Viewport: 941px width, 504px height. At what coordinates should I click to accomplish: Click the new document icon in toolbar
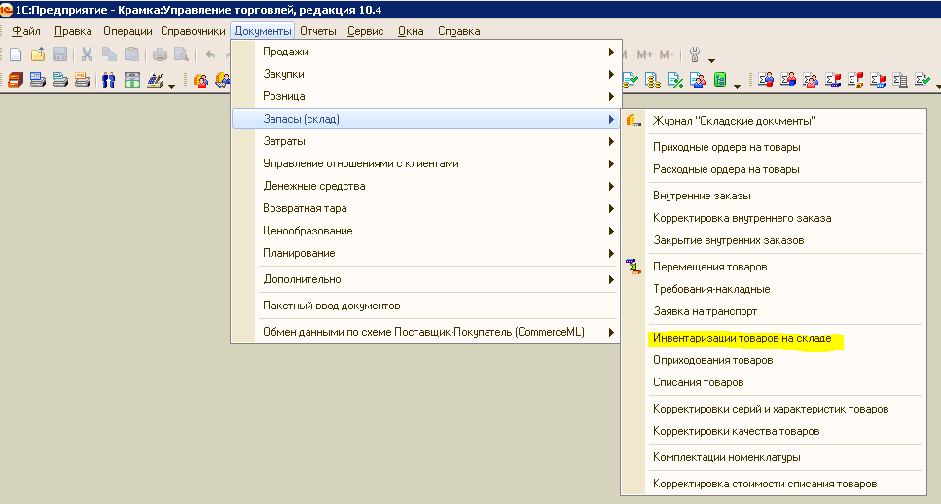(16, 54)
